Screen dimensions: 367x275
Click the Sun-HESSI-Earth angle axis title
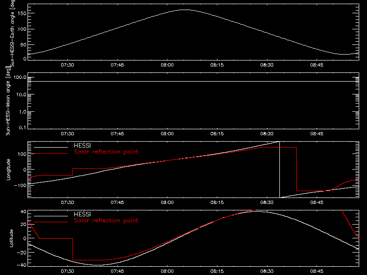coord(12,33)
